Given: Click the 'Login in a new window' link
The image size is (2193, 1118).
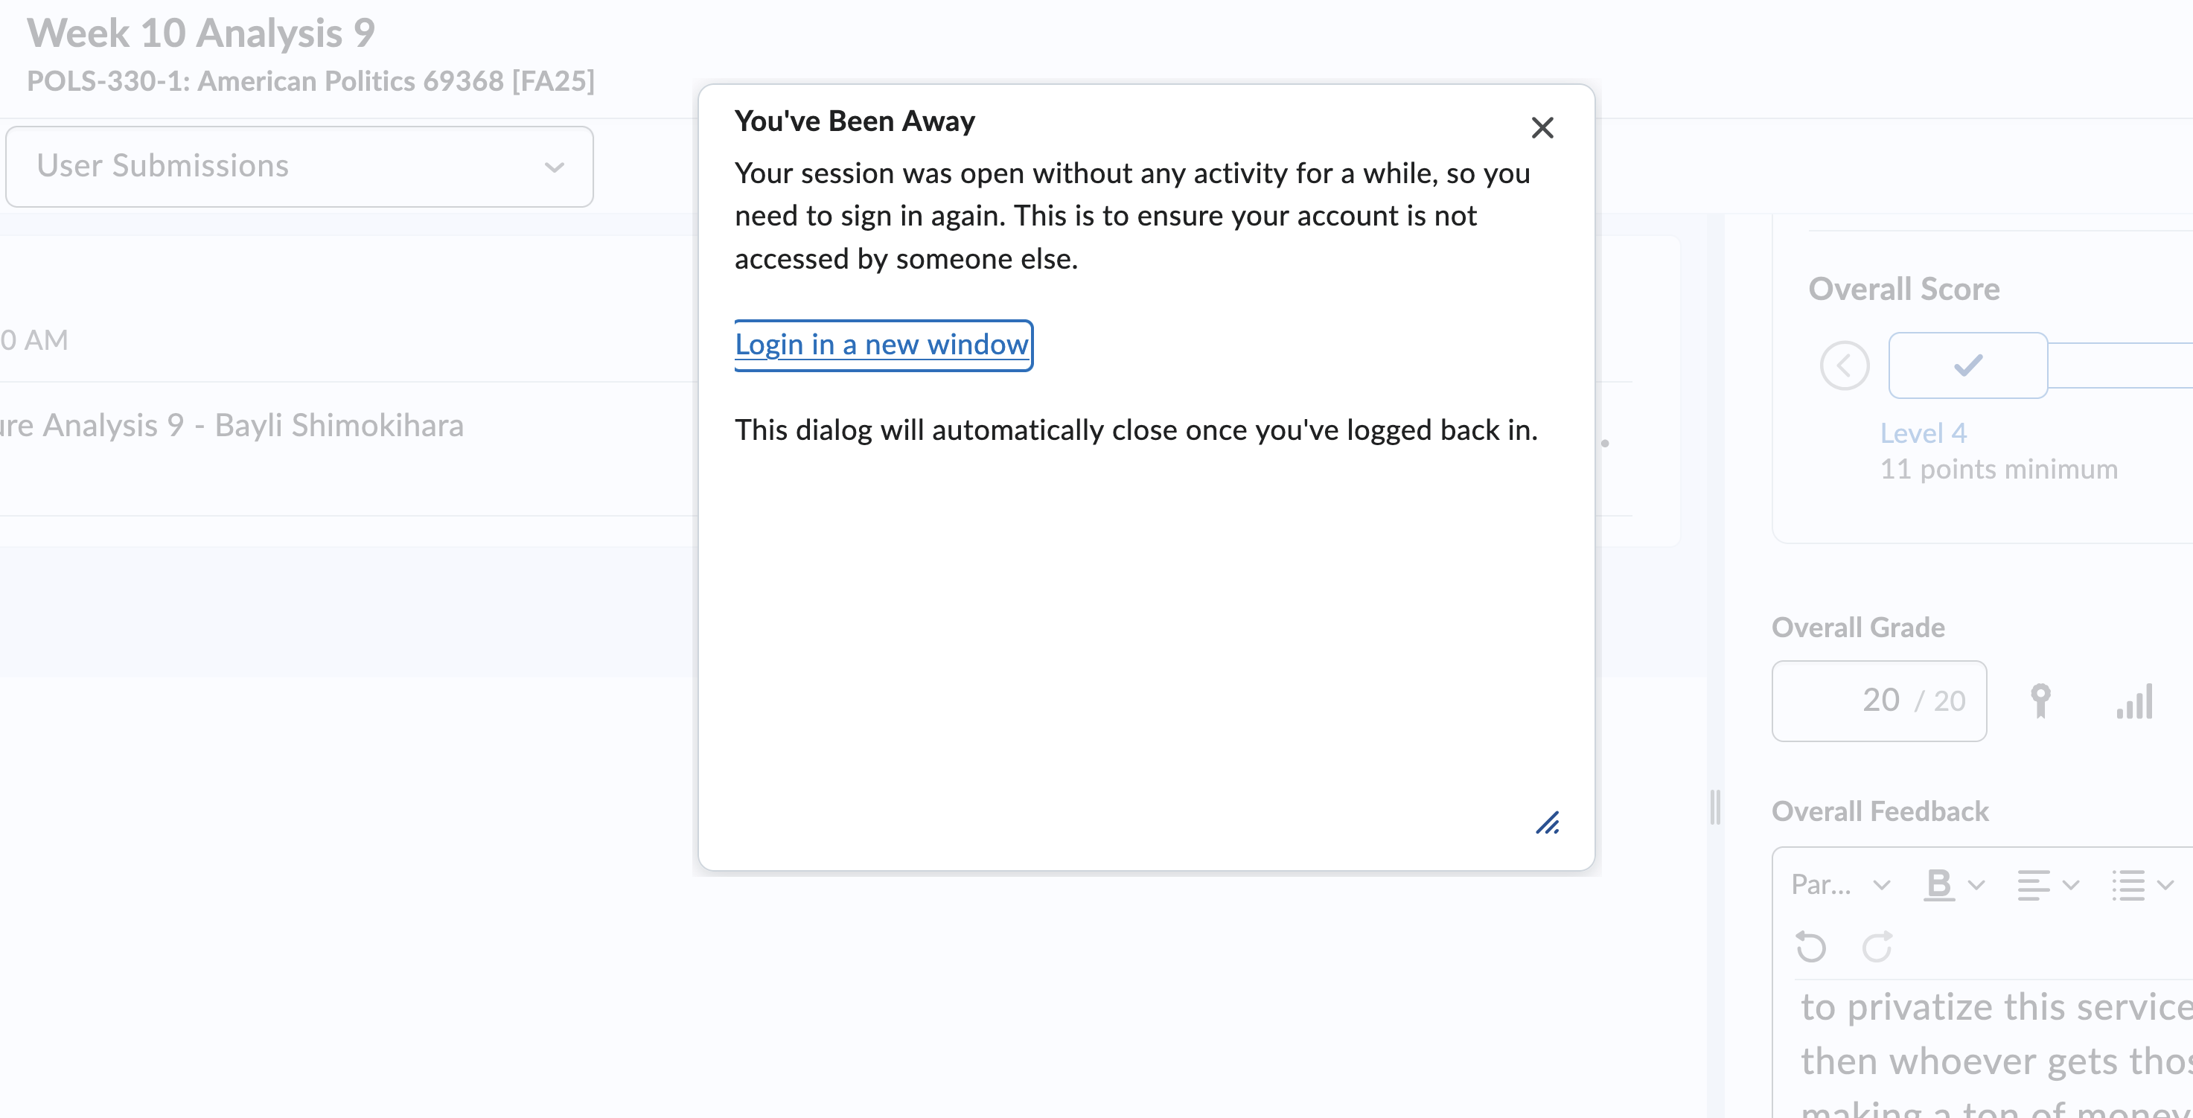Looking at the screenshot, I should [882, 344].
